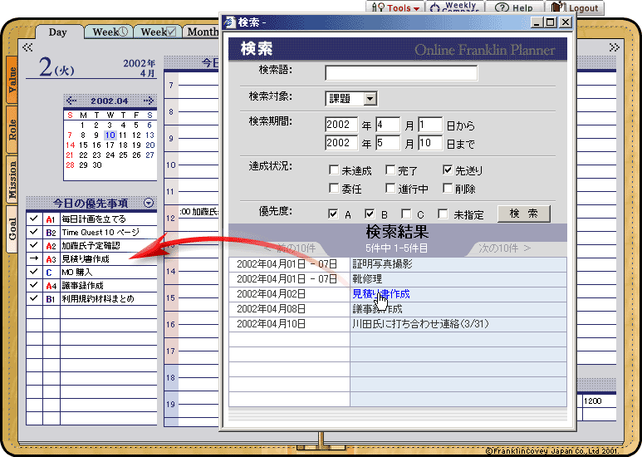Switch to the Day tab
Viewport: 642px width, 457px height.
click(x=57, y=32)
